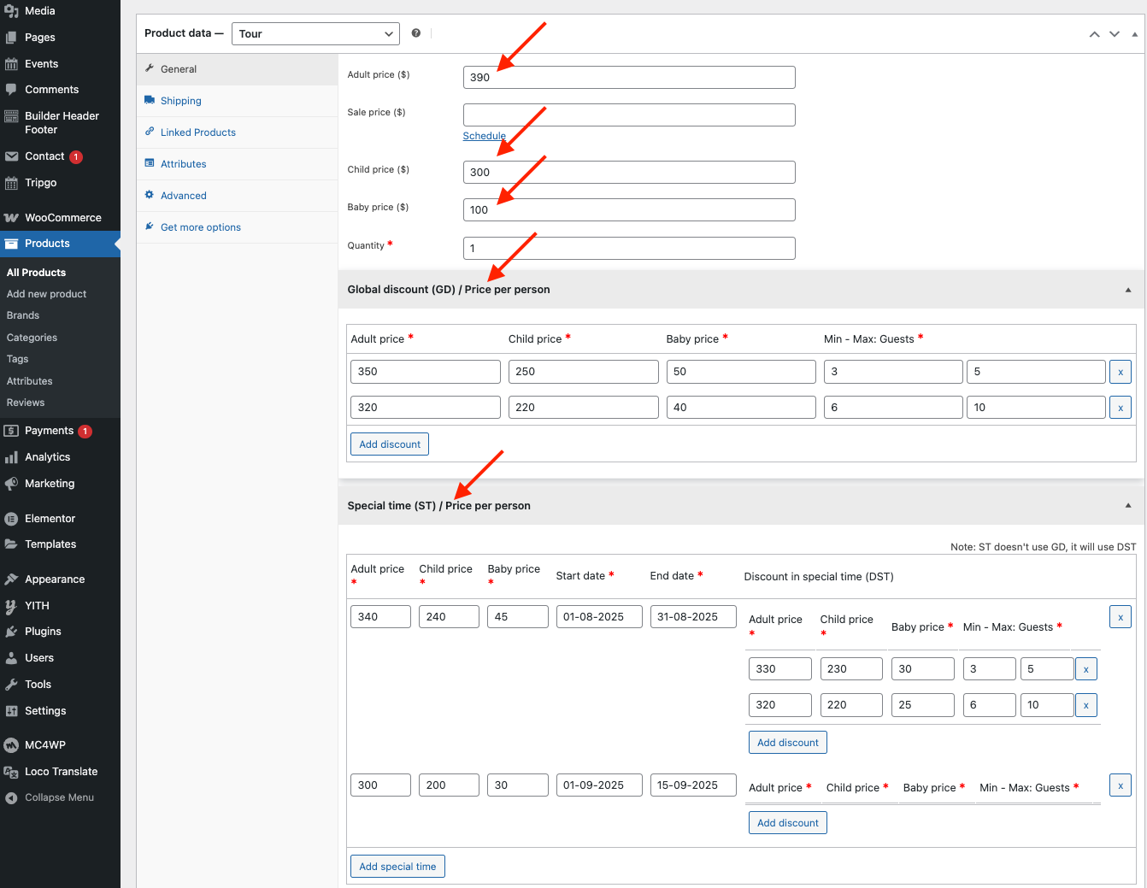Click the Settings sidebar icon
This screenshot has width=1147, height=888.
tap(11, 711)
